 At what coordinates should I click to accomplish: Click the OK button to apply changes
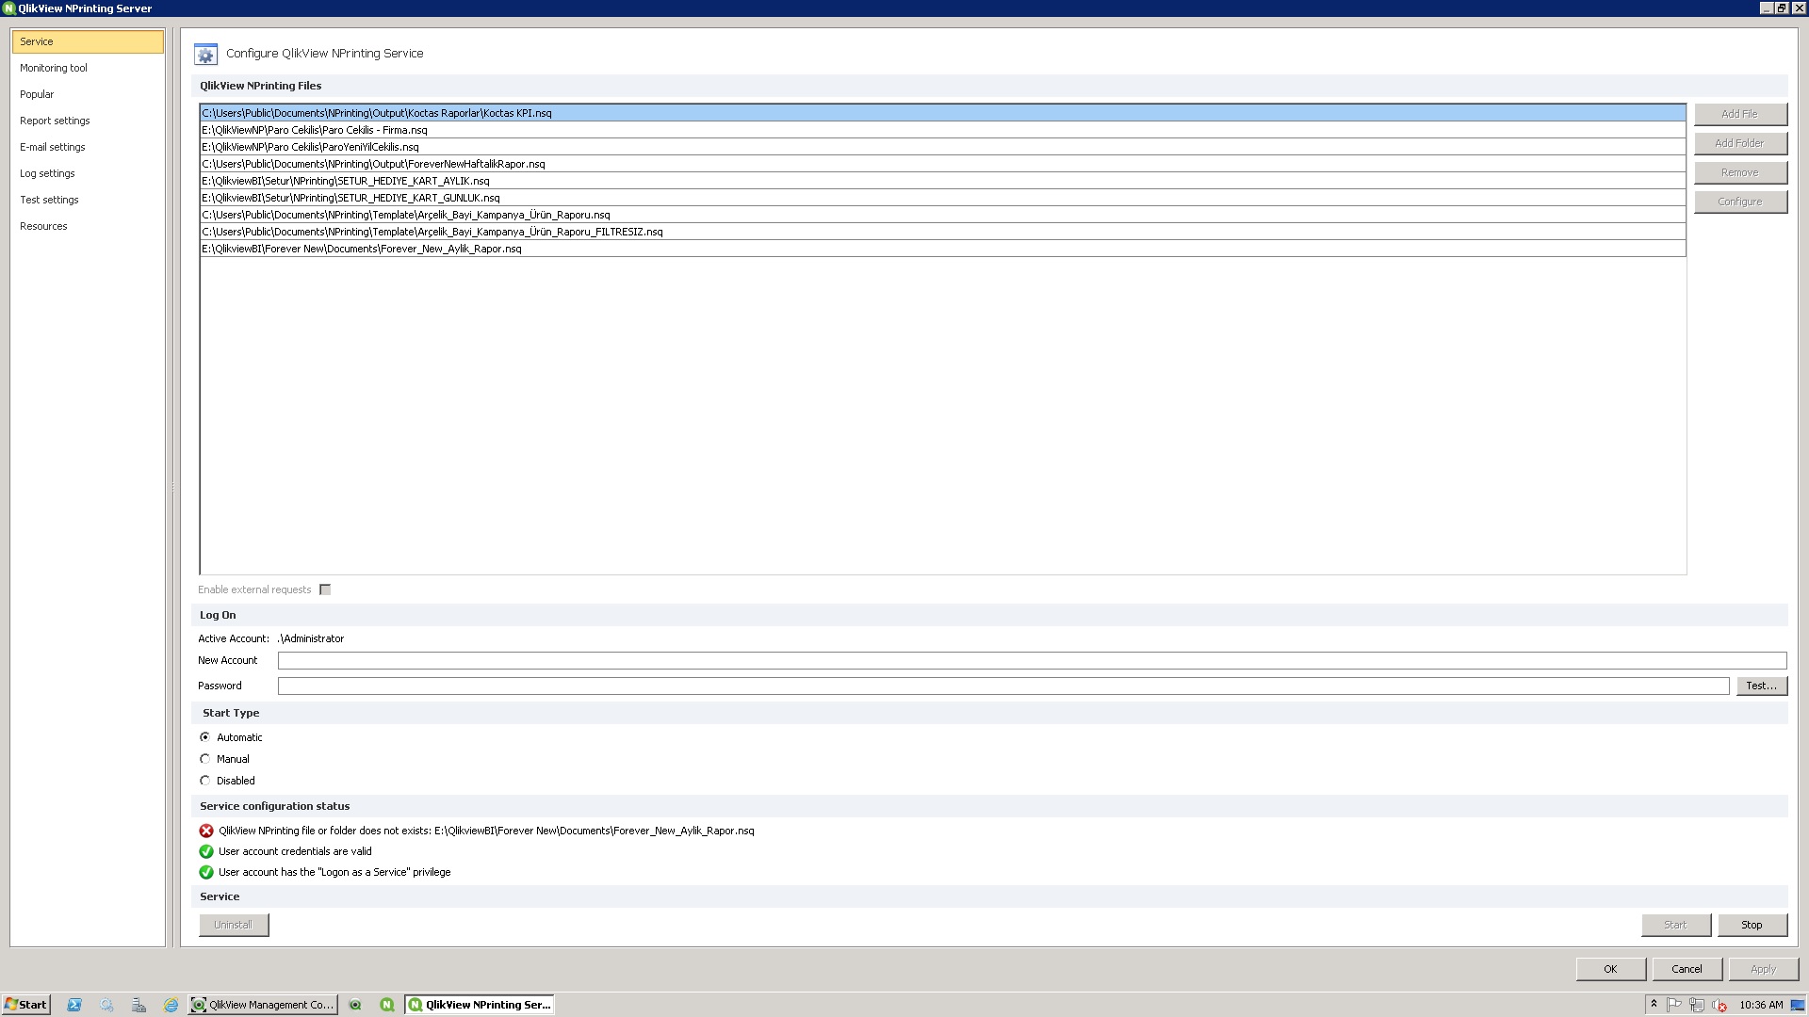click(1610, 969)
